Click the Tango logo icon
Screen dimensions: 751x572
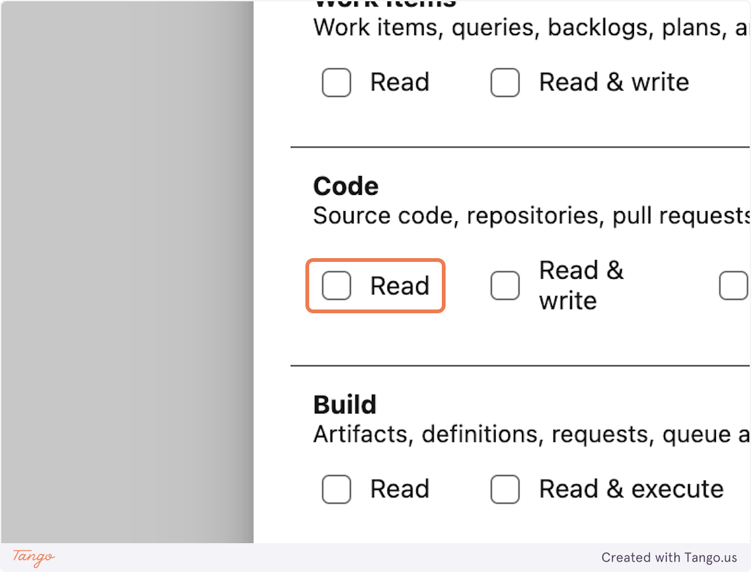pos(32,558)
